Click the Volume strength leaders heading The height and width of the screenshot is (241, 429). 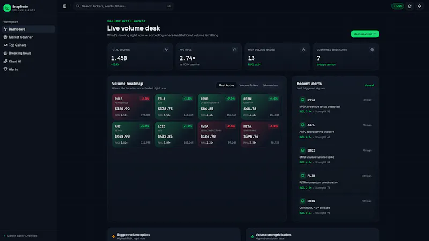(273, 235)
